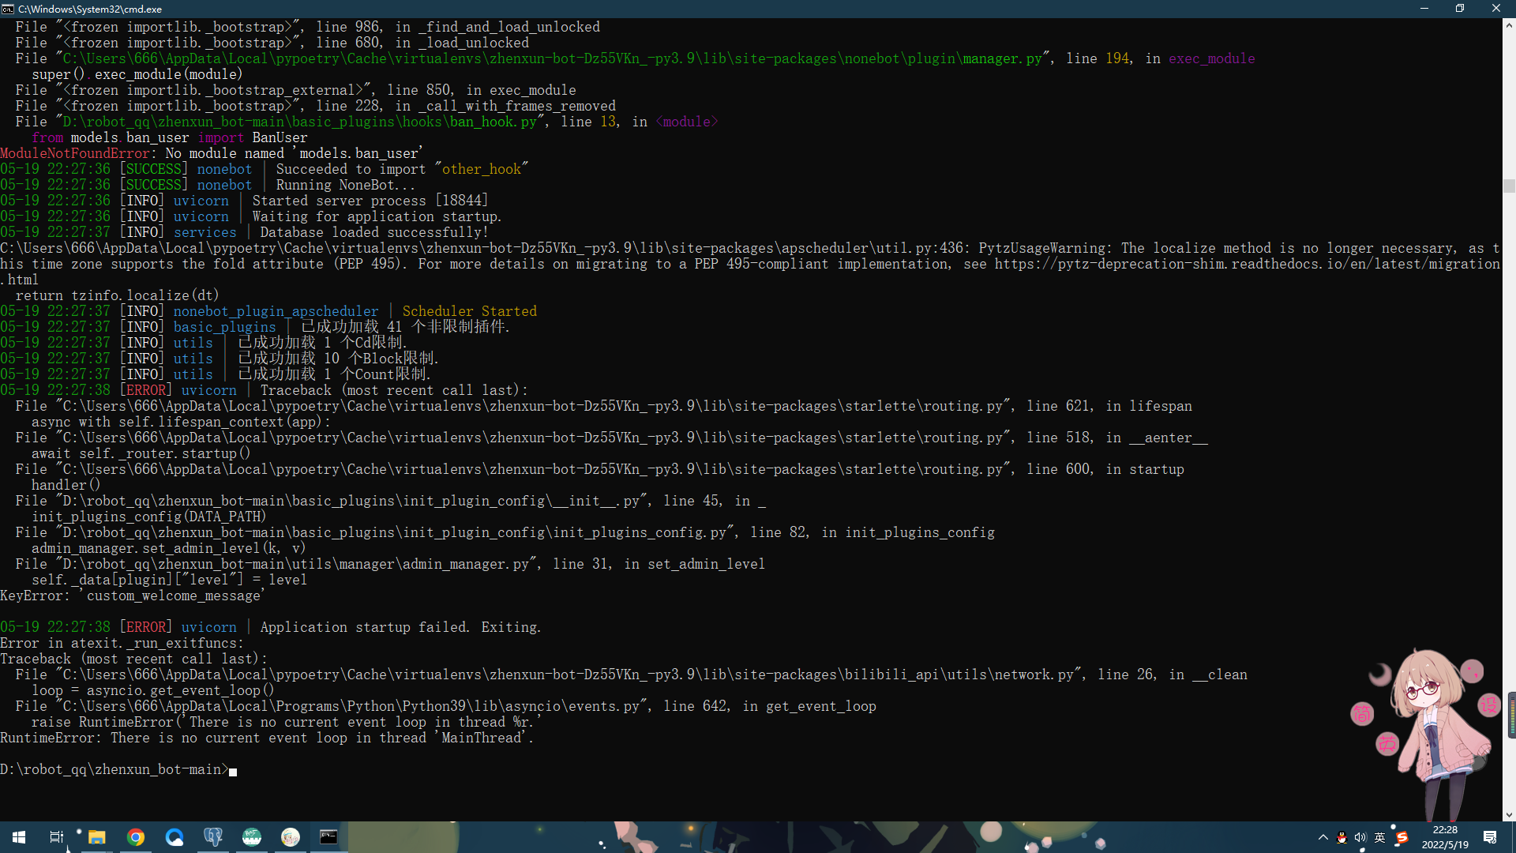Launch Snagit from the system tray

click(1402, 837)
